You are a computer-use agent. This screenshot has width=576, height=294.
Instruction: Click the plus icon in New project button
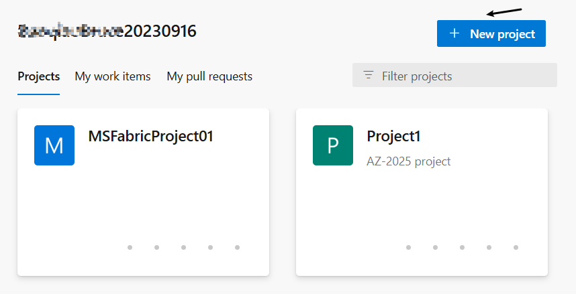[454, 33]
